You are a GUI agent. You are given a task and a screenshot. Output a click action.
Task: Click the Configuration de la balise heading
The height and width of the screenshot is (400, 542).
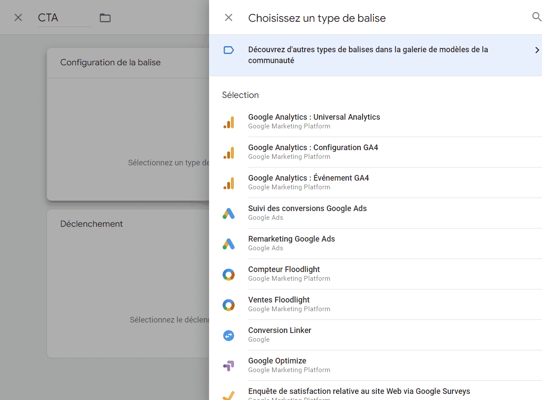pyautogui.click(x=110, y=63)
